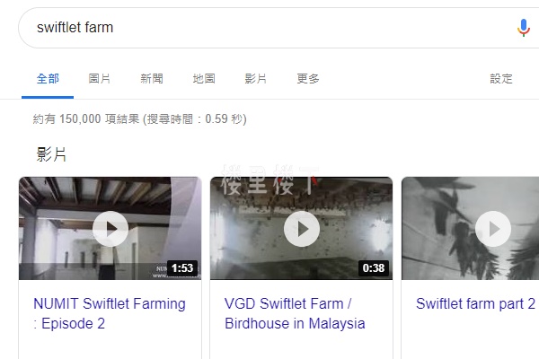Play the VGD Swiftlet Farm video
The height and width of the screenshot is (359, 539).
(x=302, y=229)
